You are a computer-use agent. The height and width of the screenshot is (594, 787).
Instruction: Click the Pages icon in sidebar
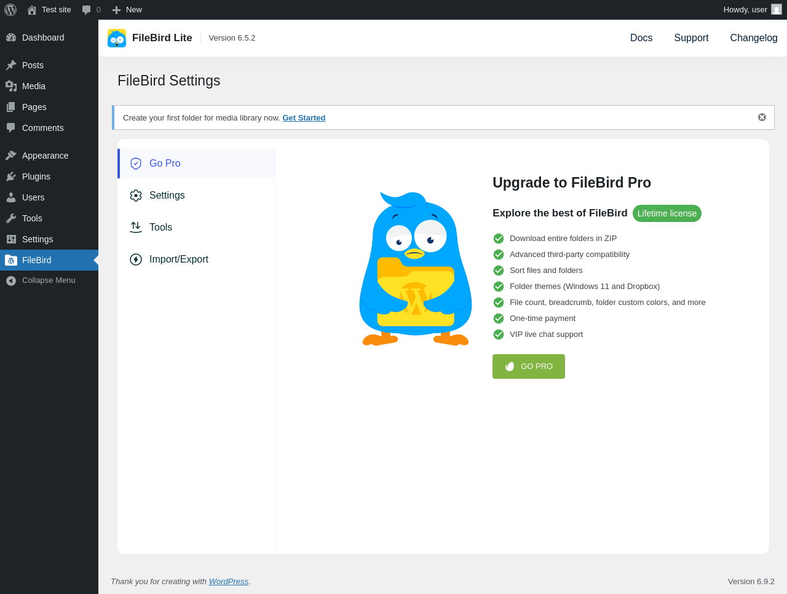tap(11, 107)
